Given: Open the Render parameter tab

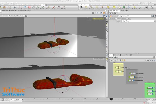Looking at the screenshot, I should (x=124, y=19).
